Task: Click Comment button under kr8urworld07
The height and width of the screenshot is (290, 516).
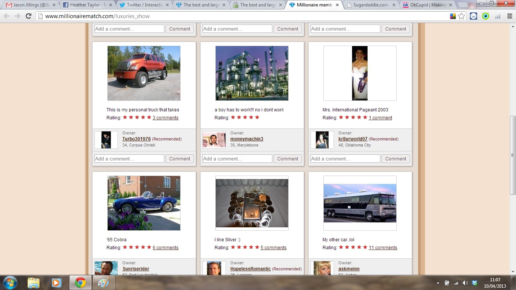Action: click(396, 159)
